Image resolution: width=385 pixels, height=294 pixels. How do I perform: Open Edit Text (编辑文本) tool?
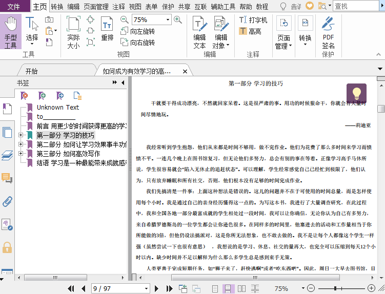coord(199,32)
